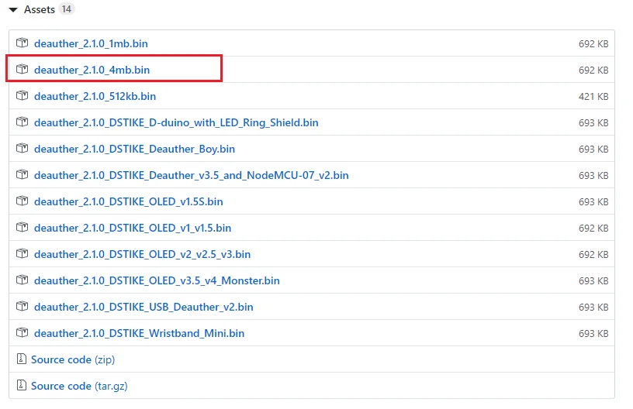633x409 pixels.
Task: Click package icon beside OLED_v3.5_v4_Monster.bin
Action: [x=22, y=280]
